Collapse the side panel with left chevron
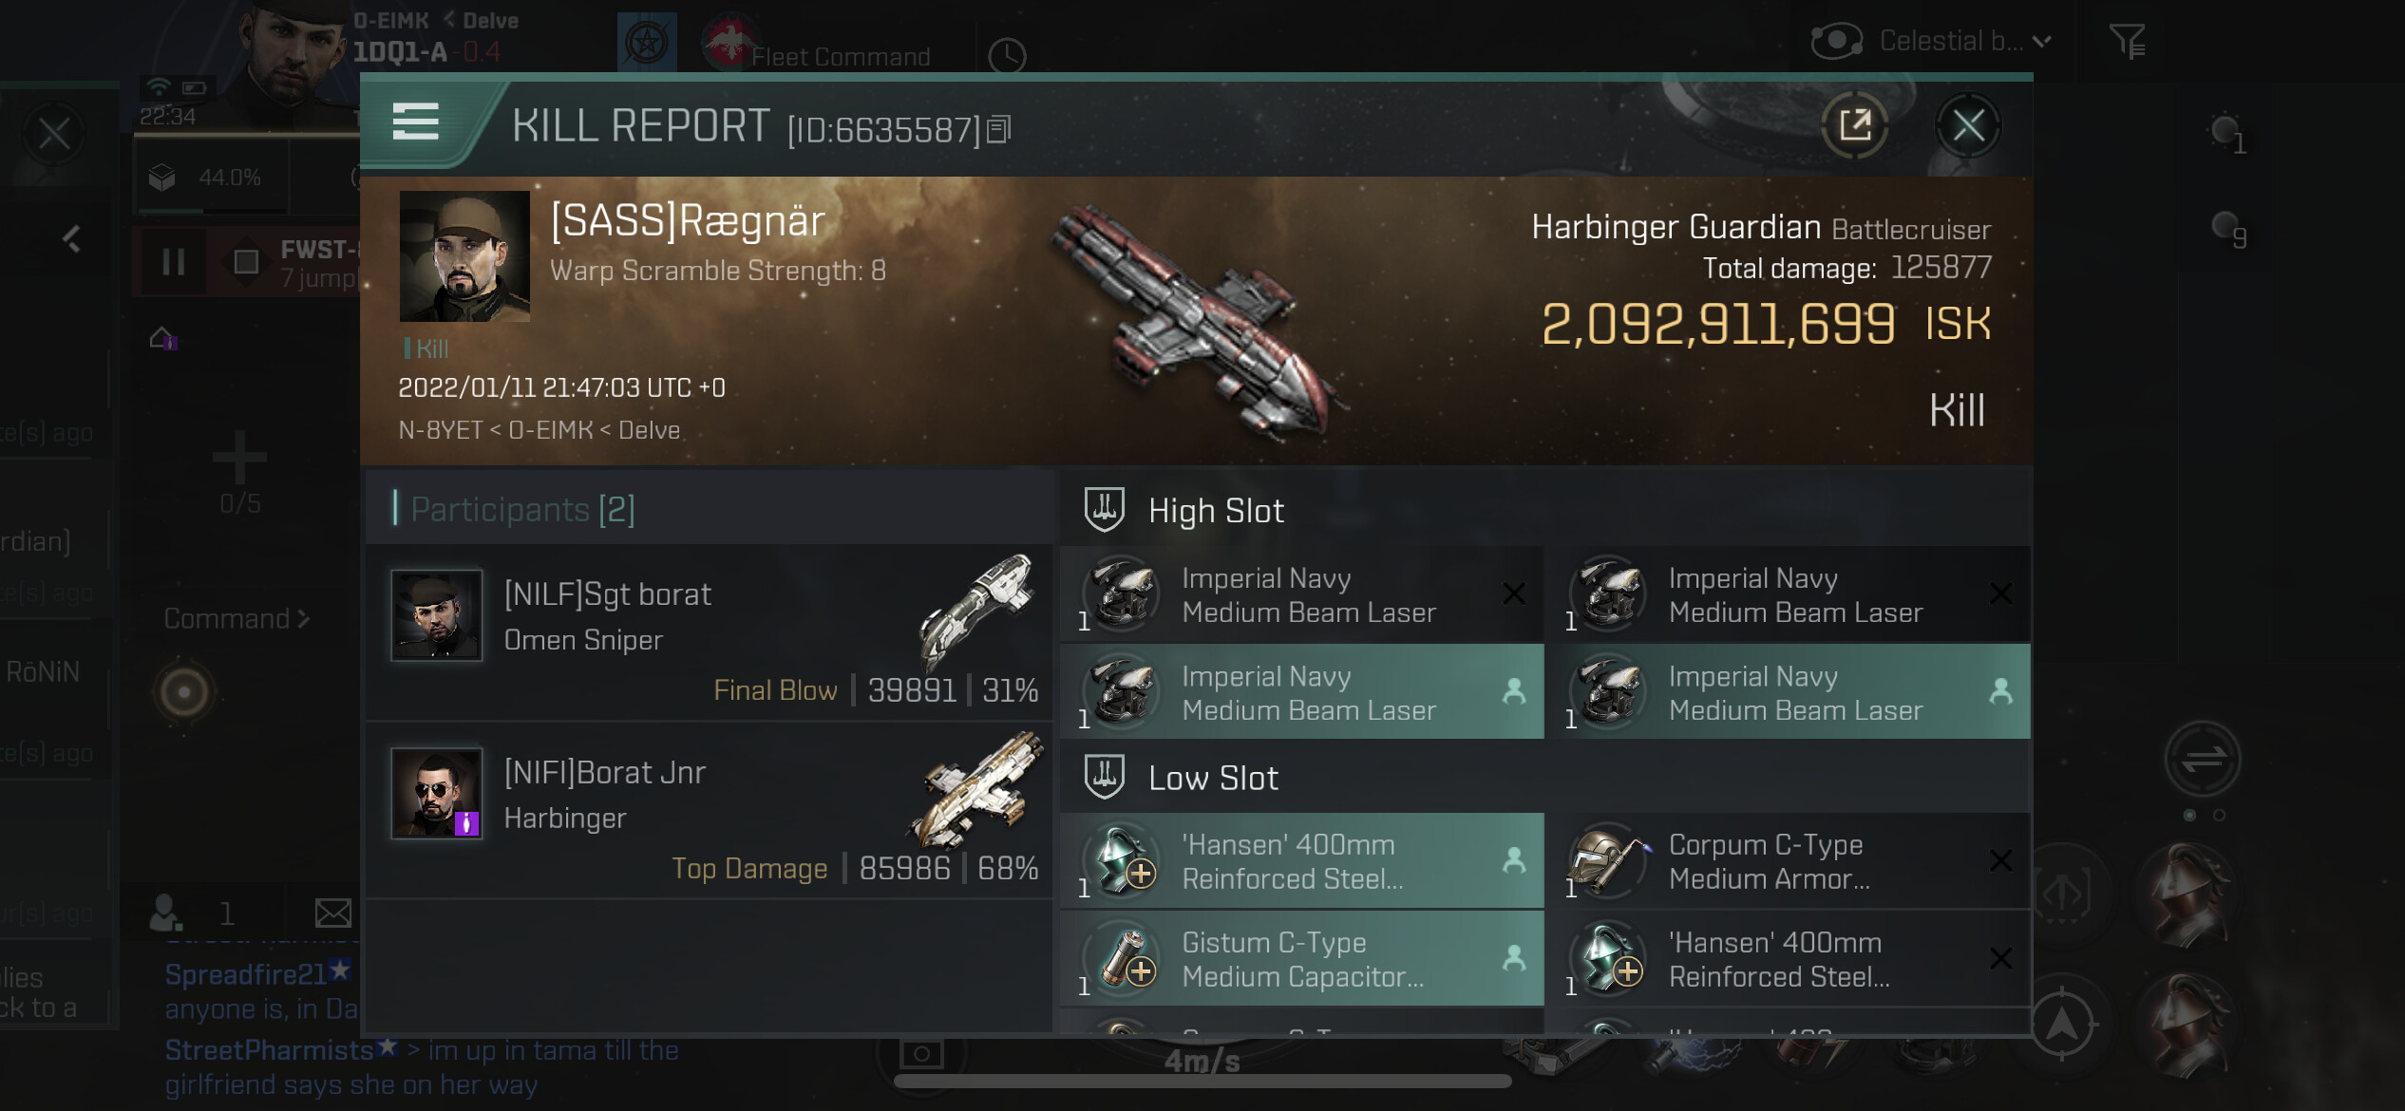 coord(72,237)
